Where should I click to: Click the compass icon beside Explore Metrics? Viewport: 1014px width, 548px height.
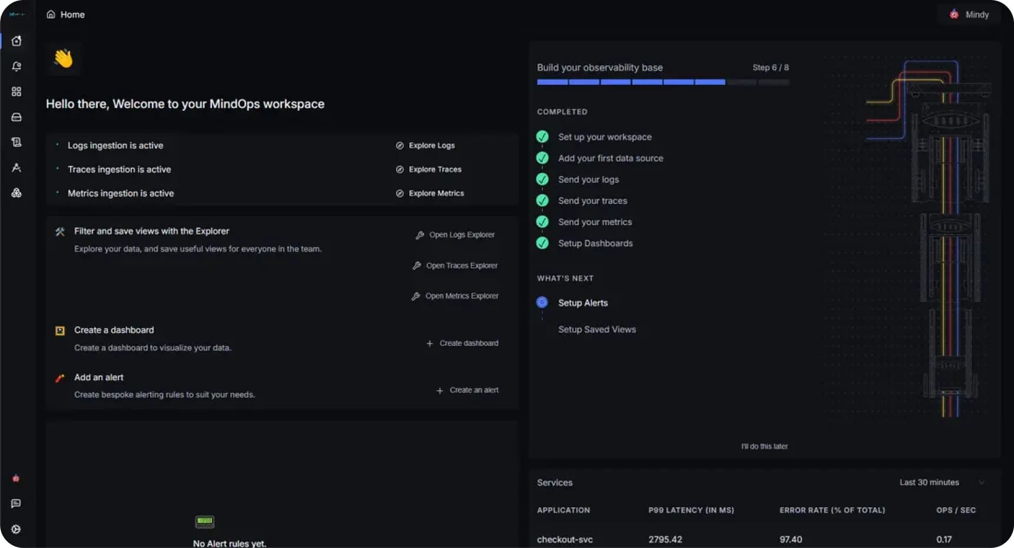[400, 193]
